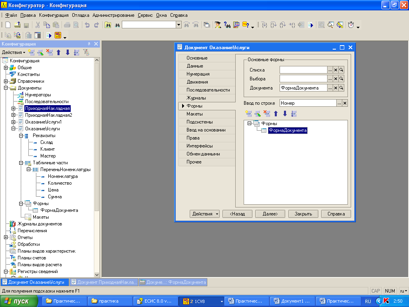This screenshot has width=409, height=307.
Task: Click the Paste clipboard toolbar icon
Action: coord(56,25)
